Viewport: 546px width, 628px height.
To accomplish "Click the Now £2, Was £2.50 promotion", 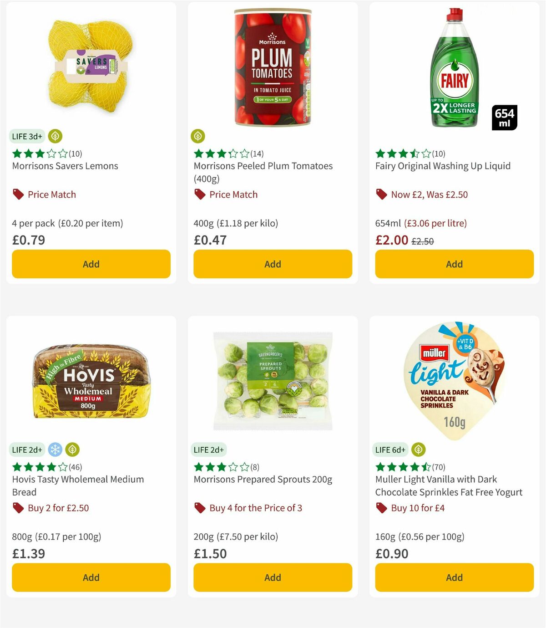I will [430, 194].
